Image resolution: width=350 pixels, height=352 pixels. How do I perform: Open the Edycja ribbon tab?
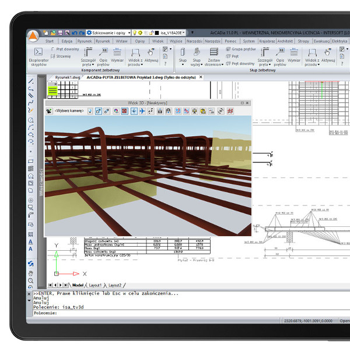tap(67, 41)
